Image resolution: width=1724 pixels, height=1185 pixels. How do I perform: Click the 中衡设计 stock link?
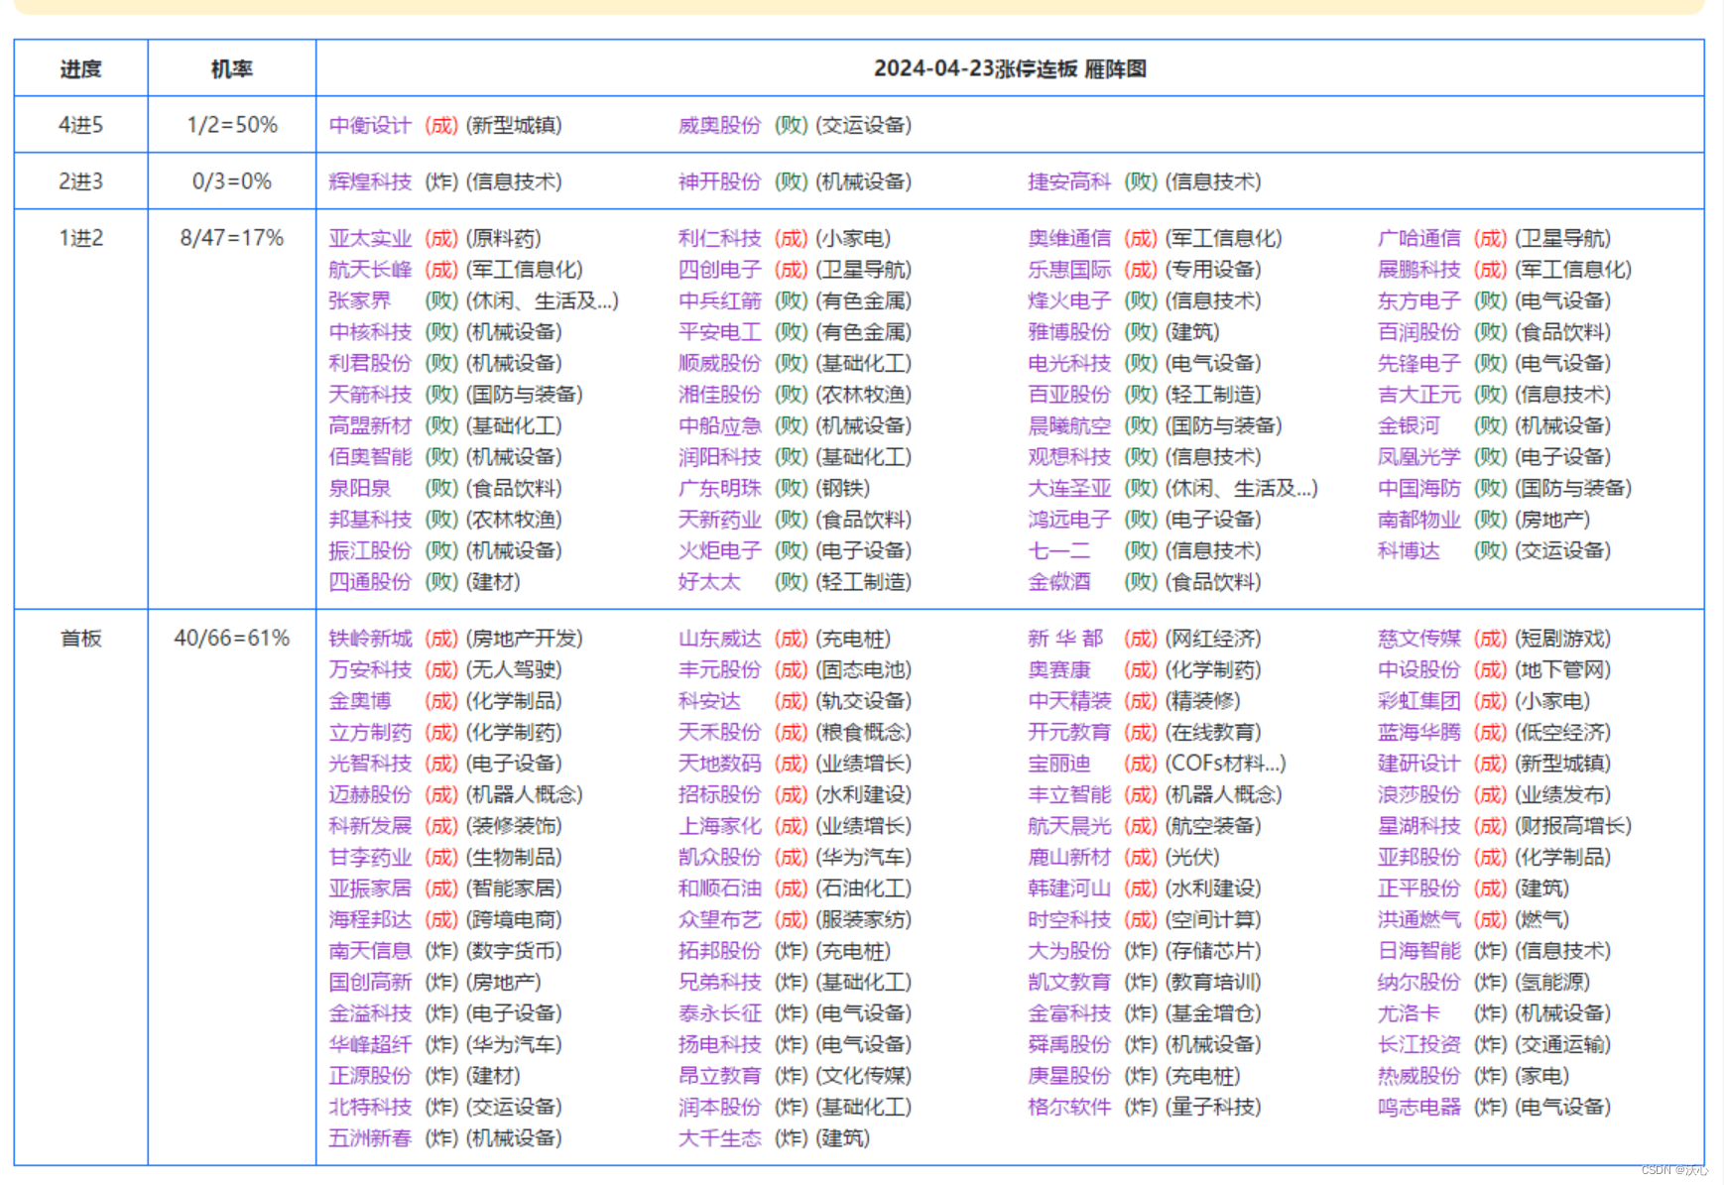[x=370, y=125]
